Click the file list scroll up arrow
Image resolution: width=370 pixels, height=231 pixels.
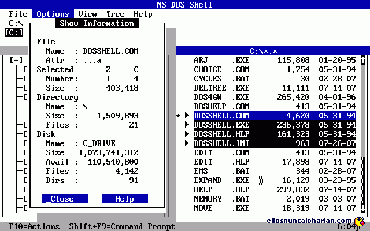tap(363, 60)
